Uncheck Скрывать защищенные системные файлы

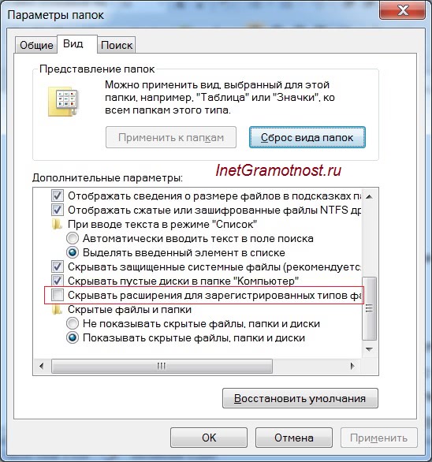pos(58,266)
